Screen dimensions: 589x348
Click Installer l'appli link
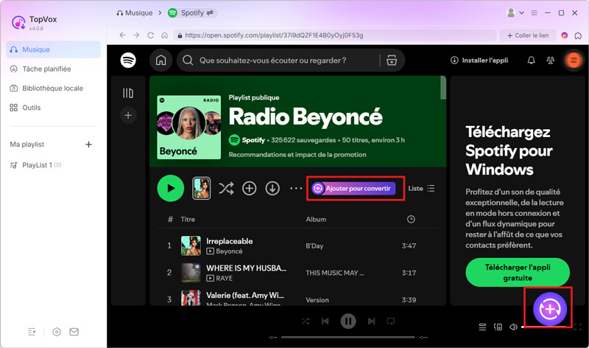coord(479,60)
